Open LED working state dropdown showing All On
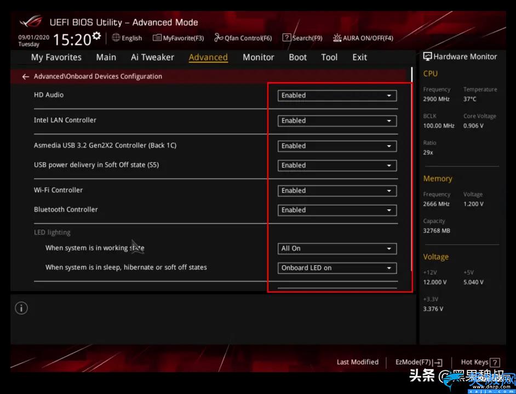 pyautogui.click(x=337, y=249)
